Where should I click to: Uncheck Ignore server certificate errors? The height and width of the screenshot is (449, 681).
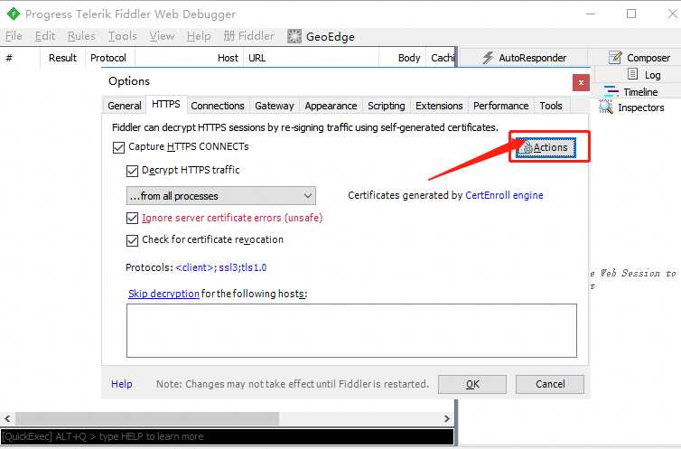[x=132, y=218]
